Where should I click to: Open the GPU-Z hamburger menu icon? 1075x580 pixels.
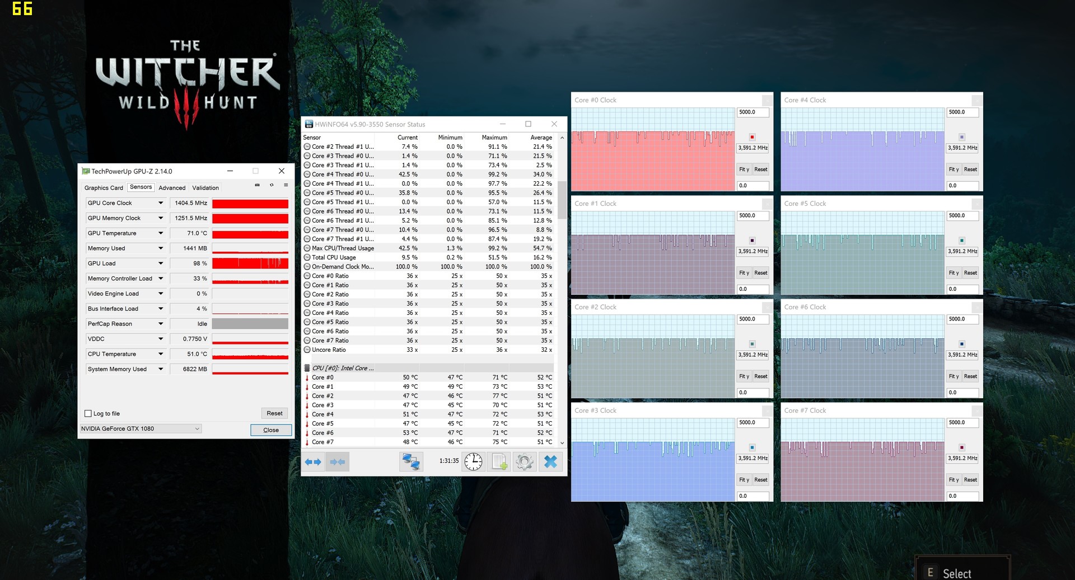coord(286,185)
